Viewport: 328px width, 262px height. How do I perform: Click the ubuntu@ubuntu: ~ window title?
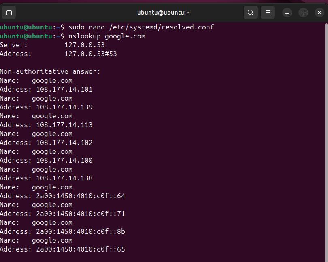pos(164,13)
